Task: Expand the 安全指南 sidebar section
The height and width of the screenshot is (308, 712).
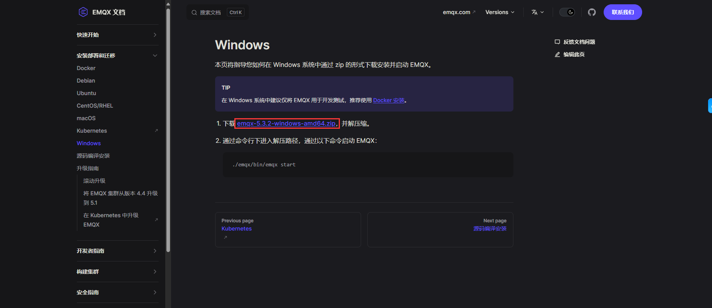Action: pos(117,292)
